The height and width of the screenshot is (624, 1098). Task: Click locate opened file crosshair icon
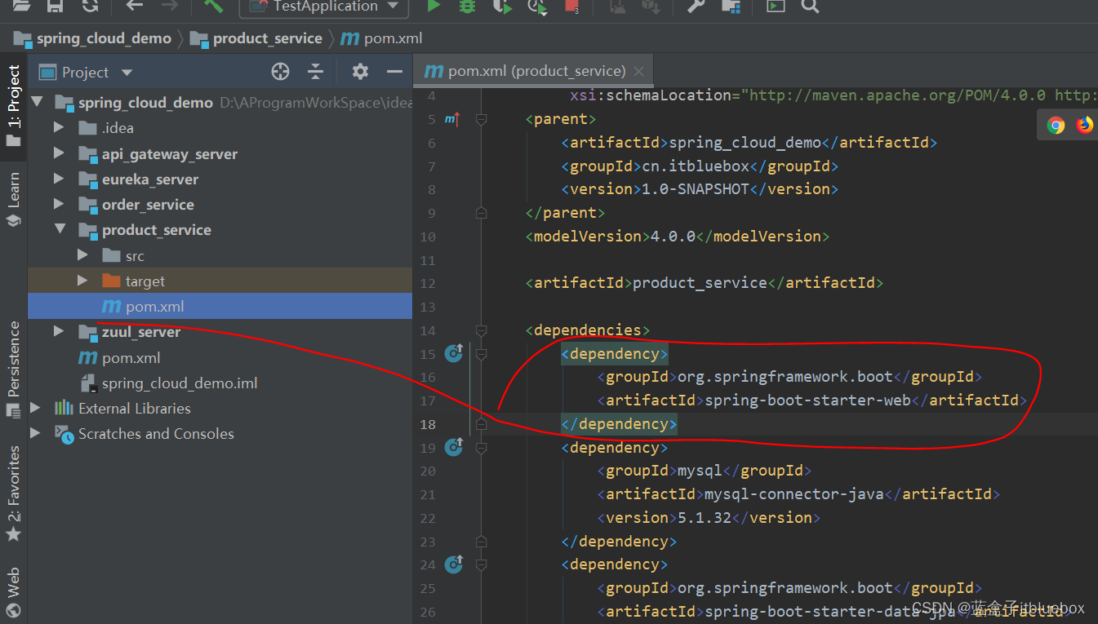(x=280, y=73)
